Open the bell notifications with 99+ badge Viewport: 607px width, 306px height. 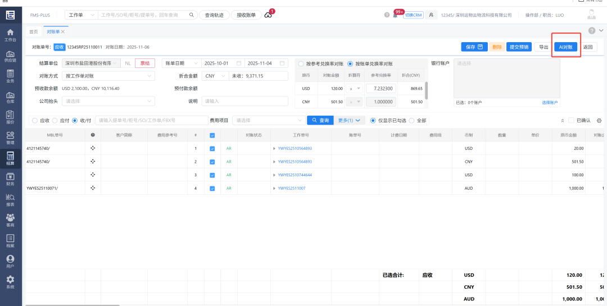(x=395, y=15)
